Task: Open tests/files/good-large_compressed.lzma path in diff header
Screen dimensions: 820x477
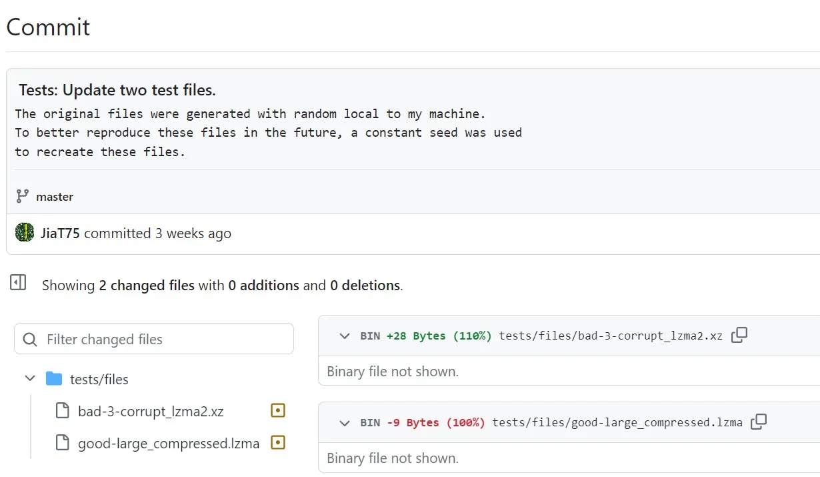Action: 617,422
